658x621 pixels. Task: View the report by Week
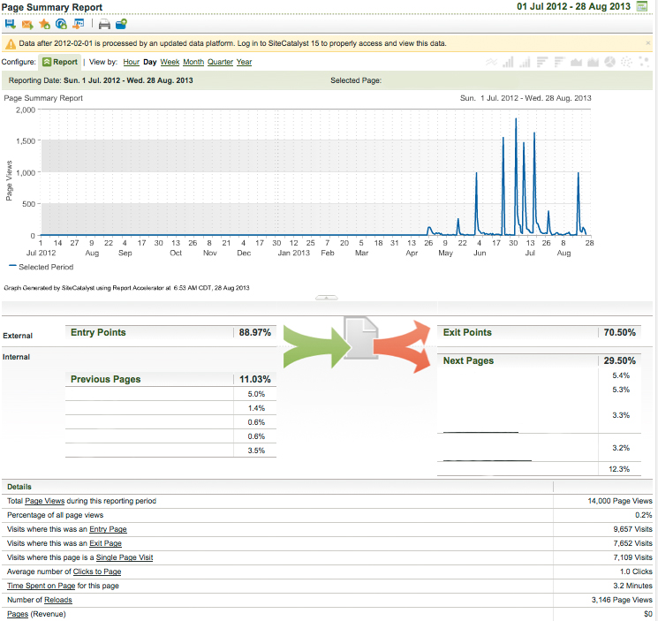pyautogui.click(x=170, y=62)
